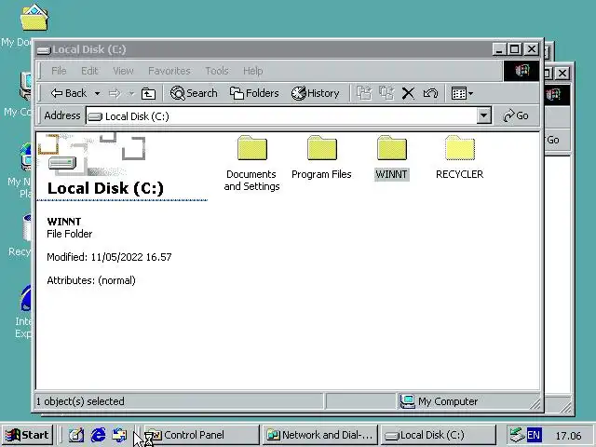Viewport: 596px width, 447px height.
Task: Switch to Network and Dial-up taskbar button
Action: pyautogui.click(x=320, y=435)
